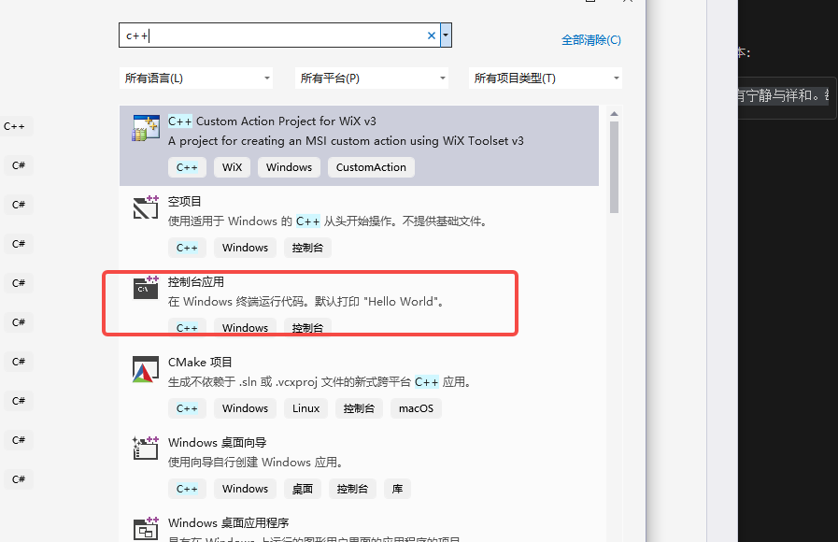The image size is (838, 542).
Task: Click the Windows 桌面应用程序 title
Action: point(228,522)
